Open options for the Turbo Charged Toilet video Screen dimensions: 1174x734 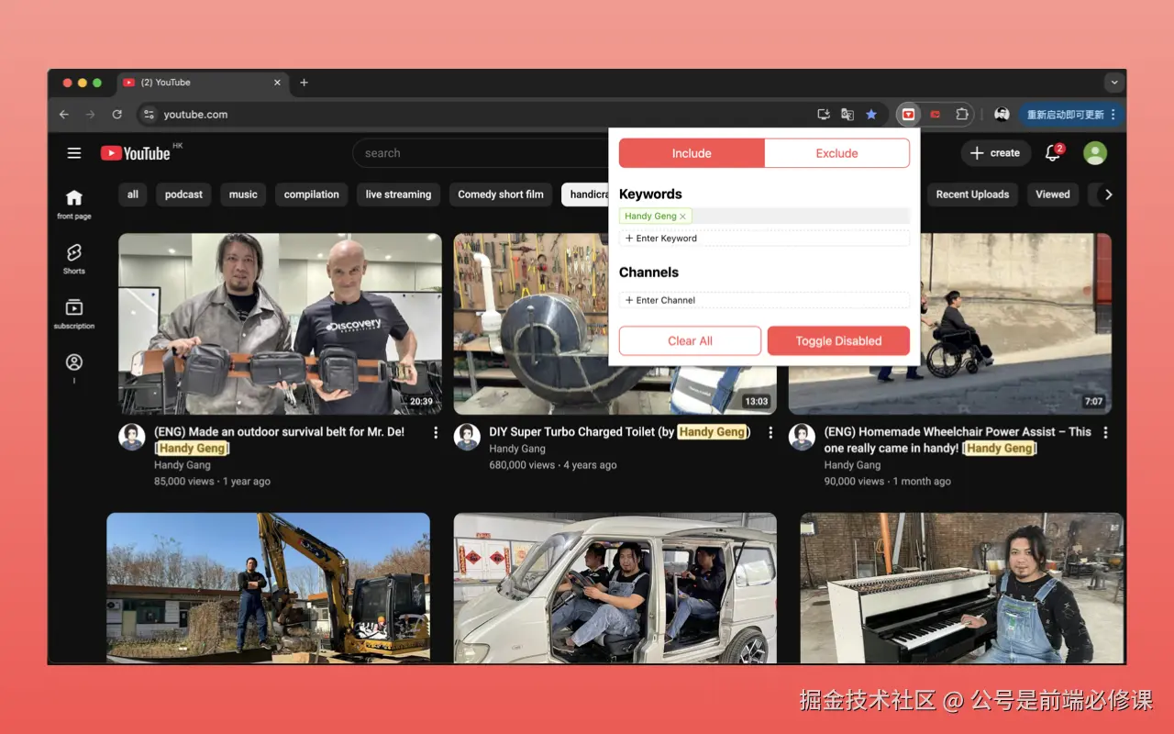[x=770, y=432]
